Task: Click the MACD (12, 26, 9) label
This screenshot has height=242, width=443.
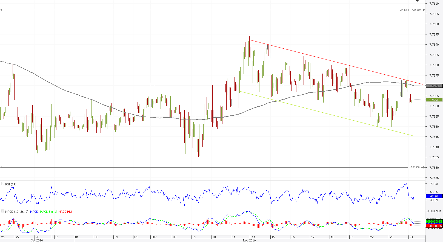Action: [x=17, y=212]
